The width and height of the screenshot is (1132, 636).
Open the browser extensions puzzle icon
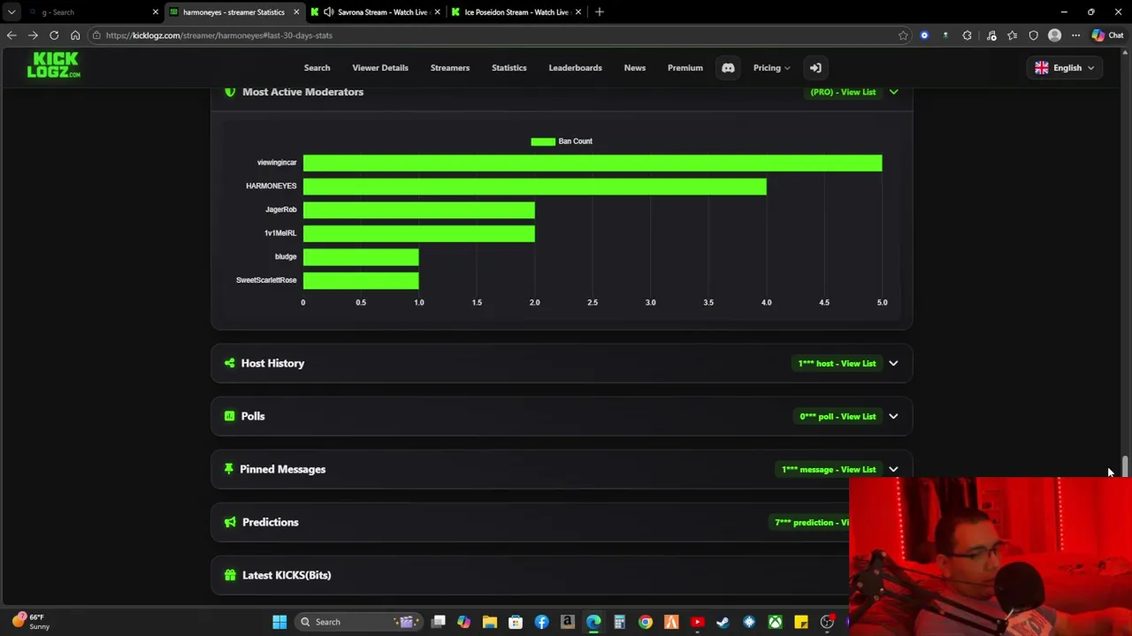(967, 35)
